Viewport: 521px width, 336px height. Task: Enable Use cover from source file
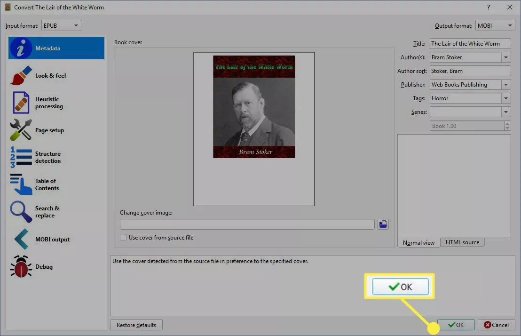tap(123, 238)
